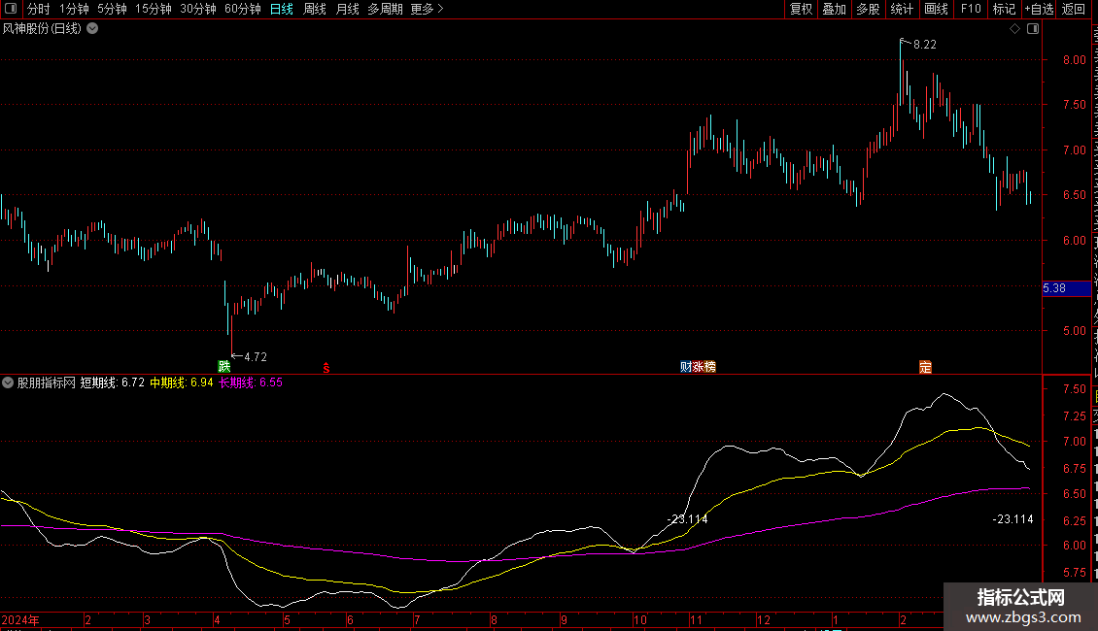Click the 复权 adjustment button

point(801,9)
